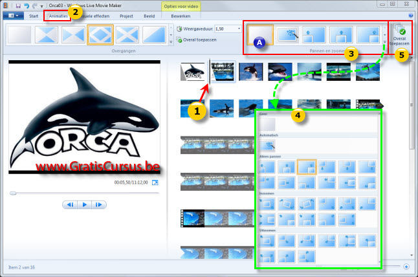
Task: Apply the diagonal wipe transition in Overgangen
Action: pos(155,35)
